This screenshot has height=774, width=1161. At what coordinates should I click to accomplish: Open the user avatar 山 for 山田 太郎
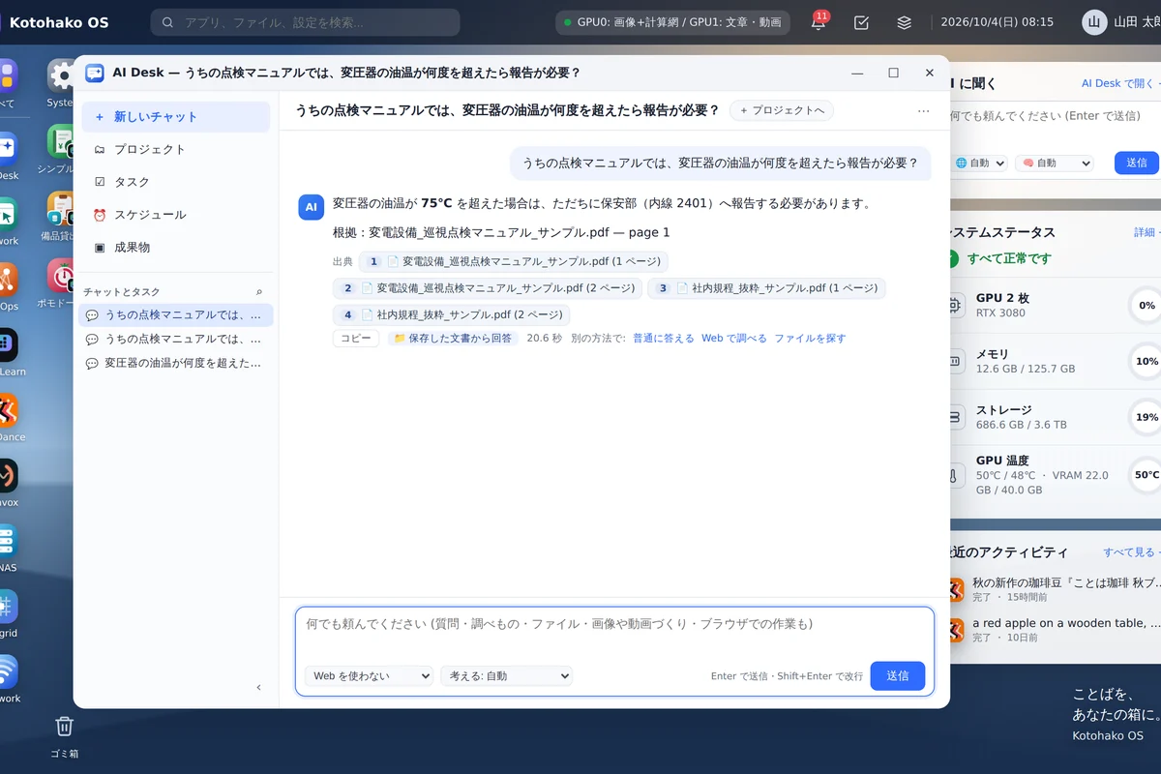click(1094, 22)
